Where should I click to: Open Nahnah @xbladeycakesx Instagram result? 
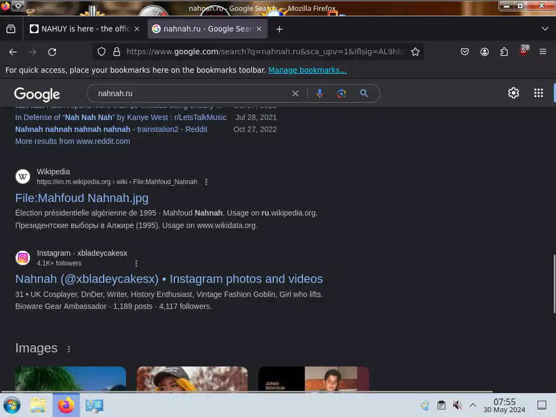(x=169, y=279)
